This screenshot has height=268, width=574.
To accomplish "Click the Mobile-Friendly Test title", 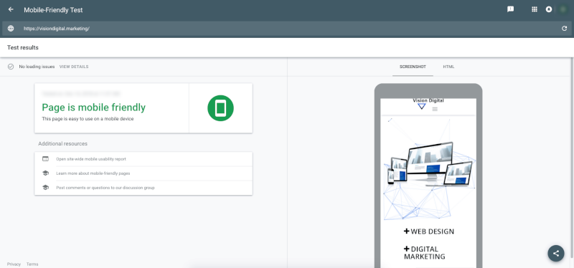I will tap(53, 10).
